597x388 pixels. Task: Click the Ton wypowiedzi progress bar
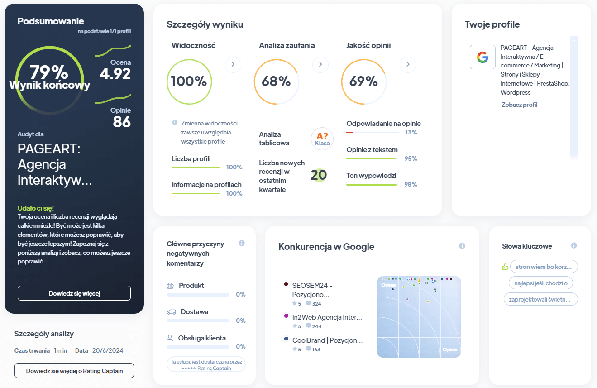372,184
